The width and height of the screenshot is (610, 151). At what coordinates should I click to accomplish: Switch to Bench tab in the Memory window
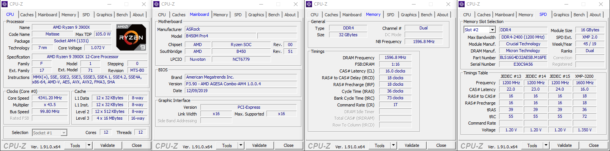click(427, 15)
